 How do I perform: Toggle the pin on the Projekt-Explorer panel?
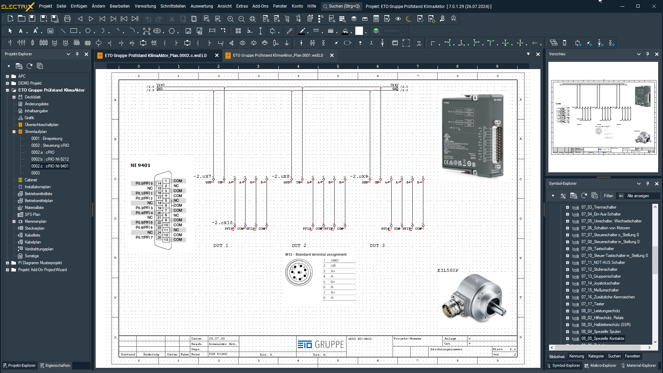pos(77,54)
